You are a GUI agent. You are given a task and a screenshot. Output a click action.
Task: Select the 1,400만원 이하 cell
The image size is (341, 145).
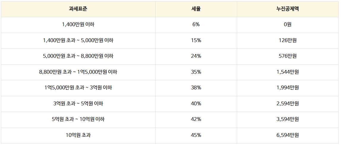(78, 25)
